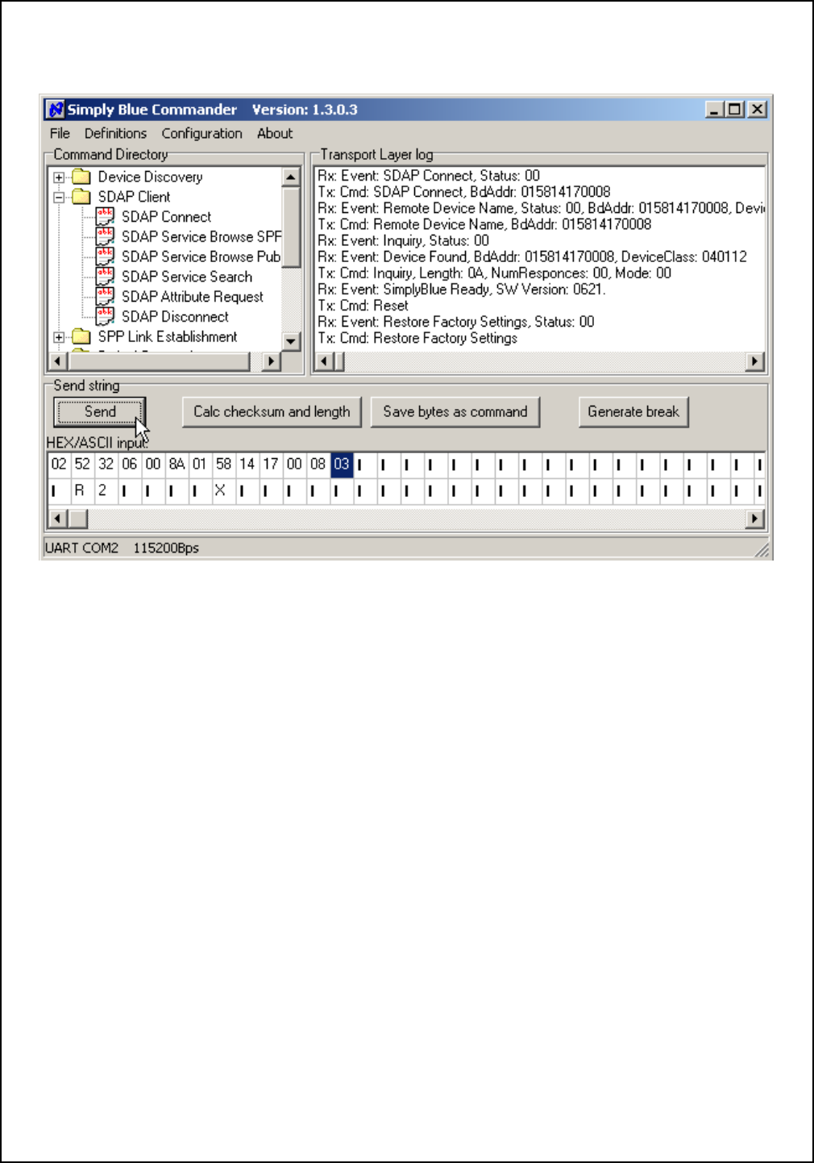Click the Simply Blue Commander title bar icon
The height and width of the screenshot is (1163, 814).
point(55,110)
